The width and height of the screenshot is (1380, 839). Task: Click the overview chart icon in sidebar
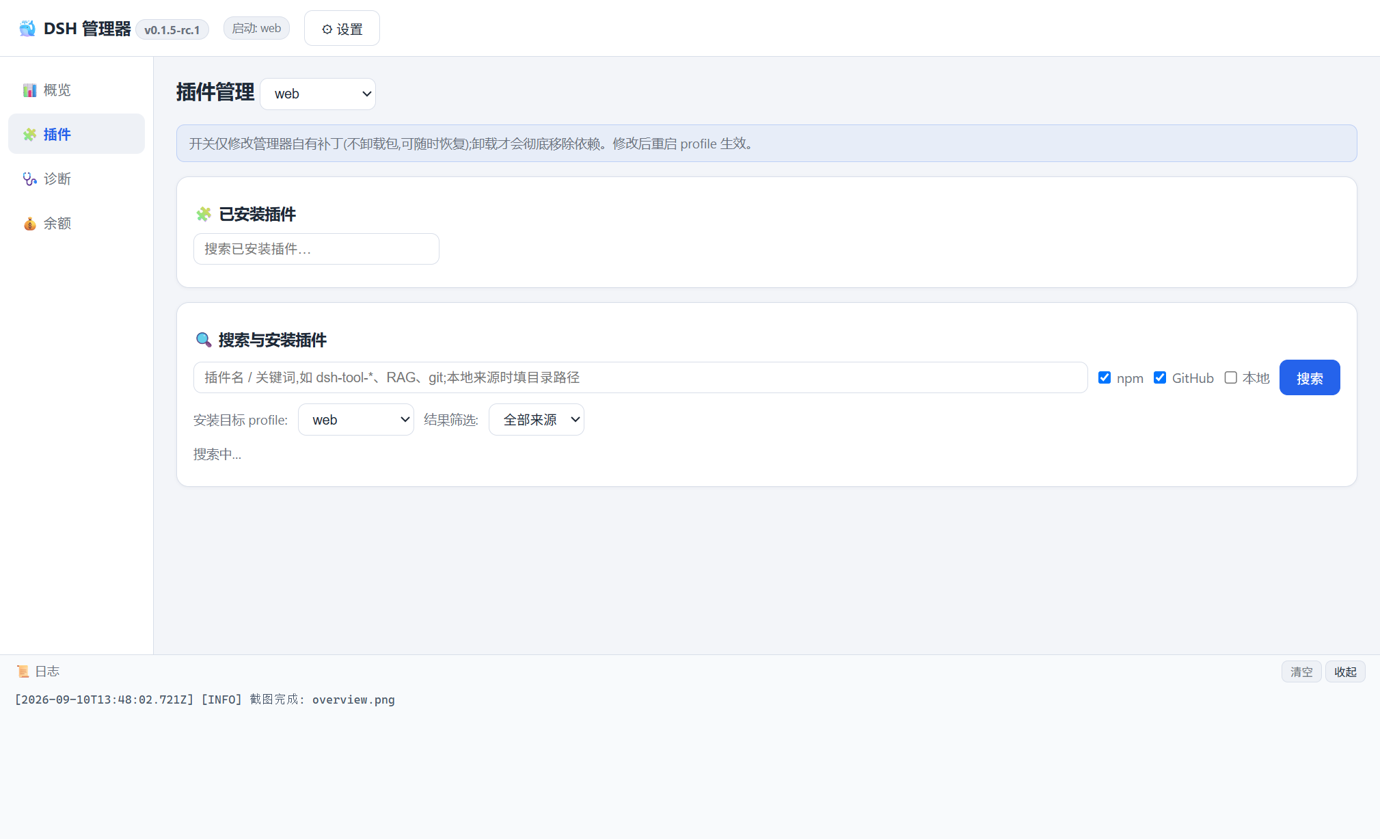[29, 90]
